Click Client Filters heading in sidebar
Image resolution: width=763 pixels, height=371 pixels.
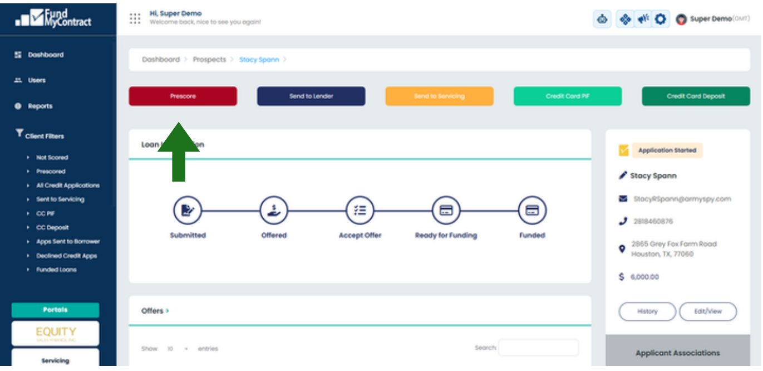click(x=45, y=136)
